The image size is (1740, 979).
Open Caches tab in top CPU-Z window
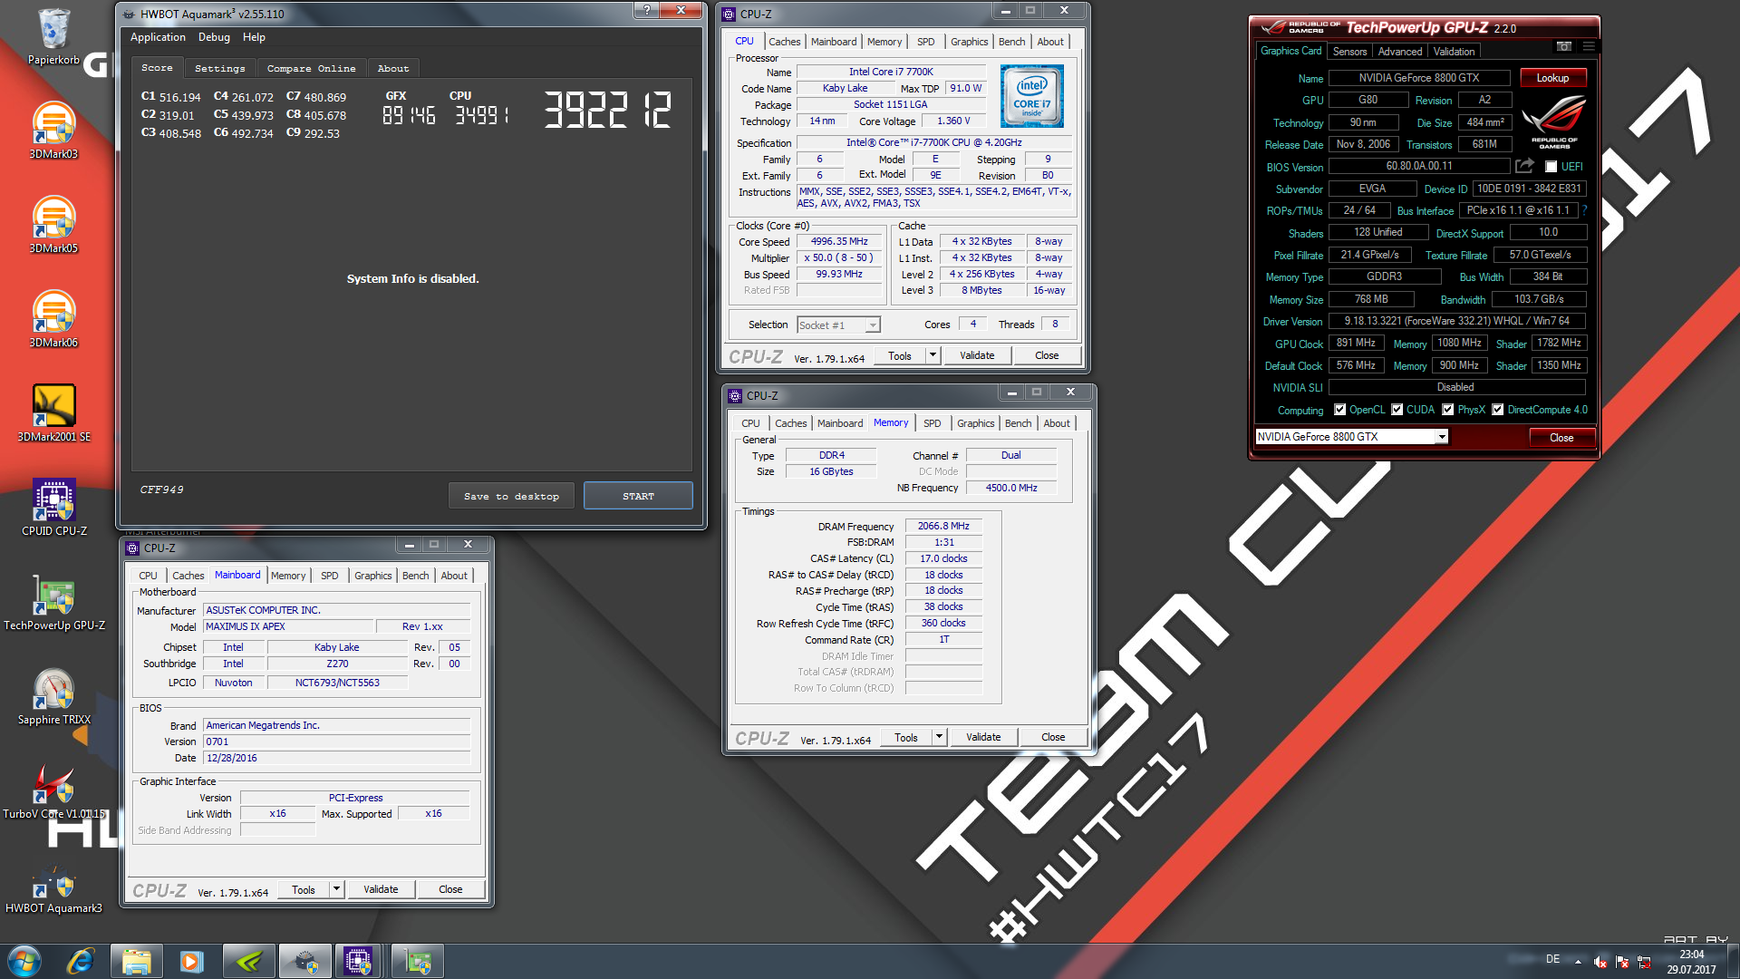tap(784, 42)
